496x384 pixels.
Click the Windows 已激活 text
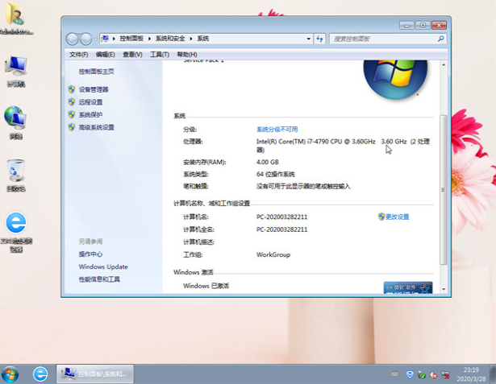coord(206,286)
